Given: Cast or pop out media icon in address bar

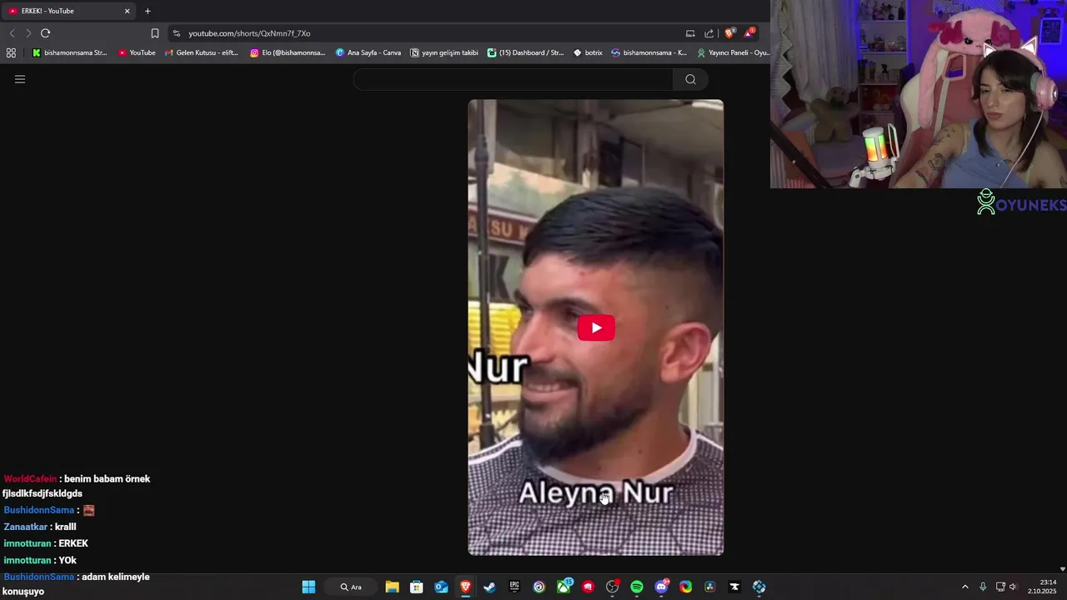Looking at the screenshot, I should pos(690,33).
